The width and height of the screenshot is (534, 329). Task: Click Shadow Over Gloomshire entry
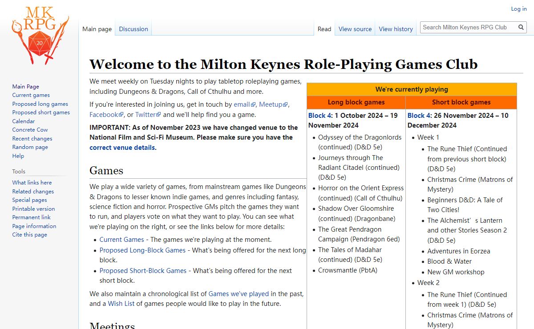(x=357, y=213)
